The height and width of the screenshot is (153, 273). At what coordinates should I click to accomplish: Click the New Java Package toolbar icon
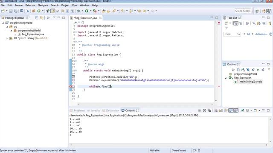tap(34, 11)
